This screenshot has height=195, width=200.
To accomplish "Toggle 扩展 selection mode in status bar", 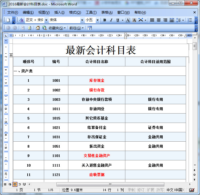I will (151, 190).
